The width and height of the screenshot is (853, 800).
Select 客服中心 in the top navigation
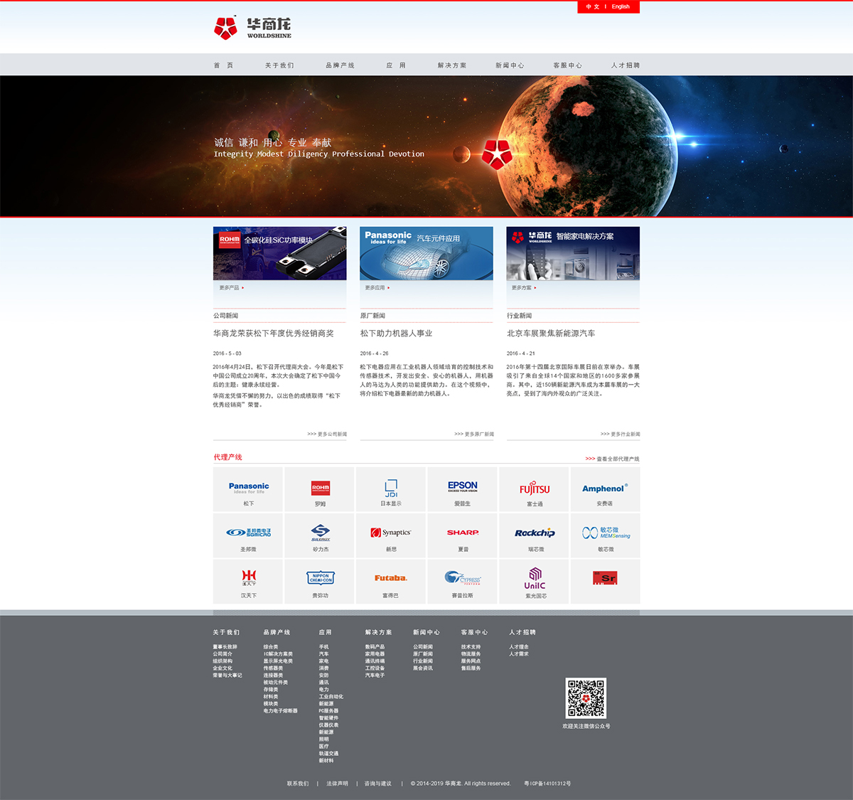coord(567,65)
